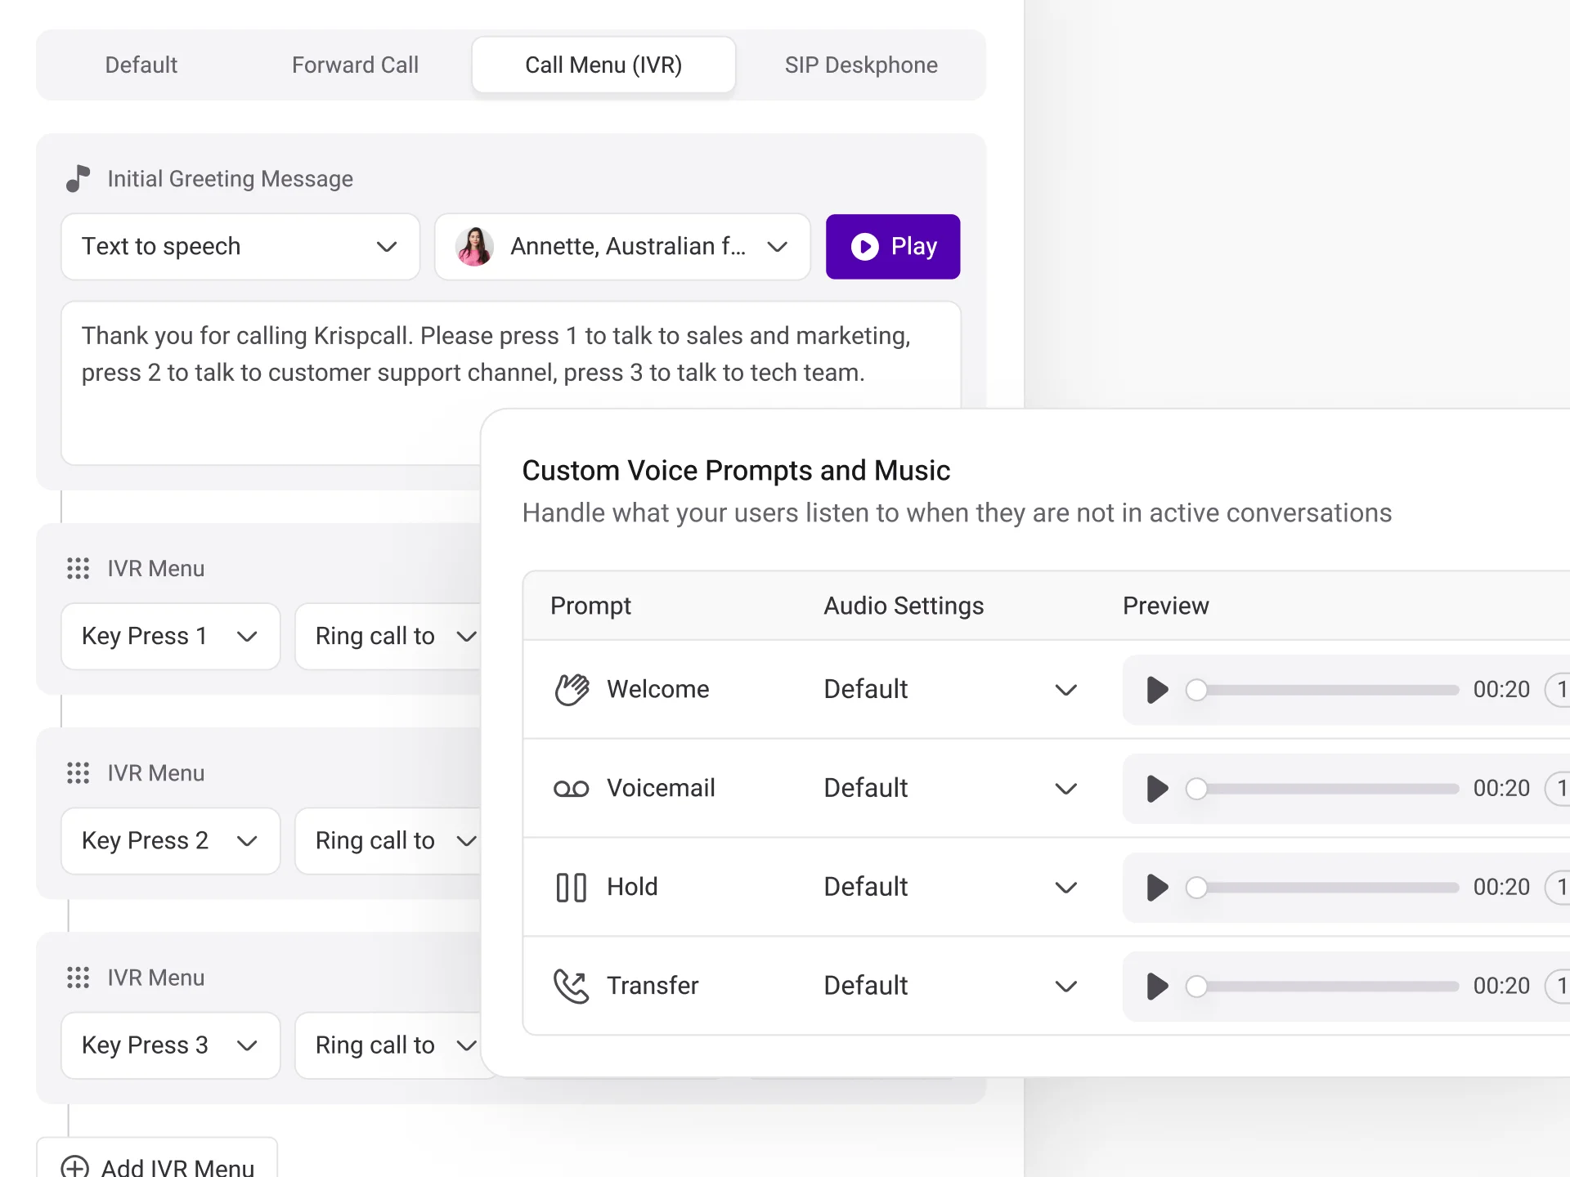The width and height of the screenshot is (1570, 1177).
Task: Click the Voicemail tape icon
Action: (572, 788)
